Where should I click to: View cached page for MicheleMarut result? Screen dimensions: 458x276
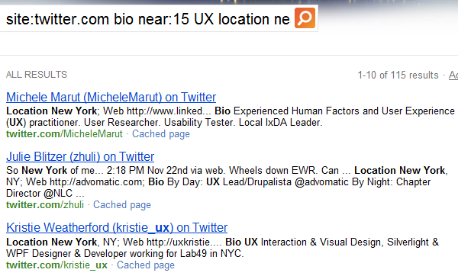[161, 134]
